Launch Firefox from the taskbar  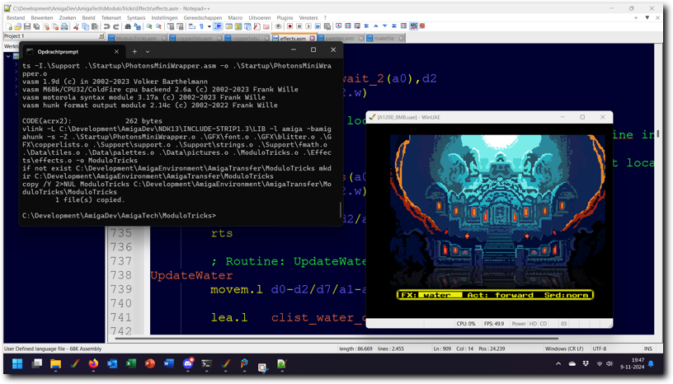point(93,364)
